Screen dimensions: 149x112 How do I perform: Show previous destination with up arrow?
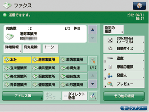tap(93, 30)
